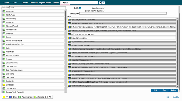Click the icon of DataLink Field Group LotLookup task

(x=69, y=27)
